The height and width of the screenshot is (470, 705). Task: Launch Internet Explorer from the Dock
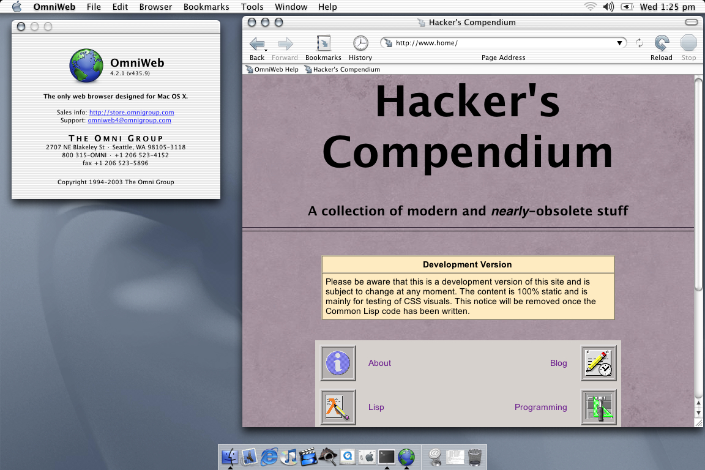(269, 457)
